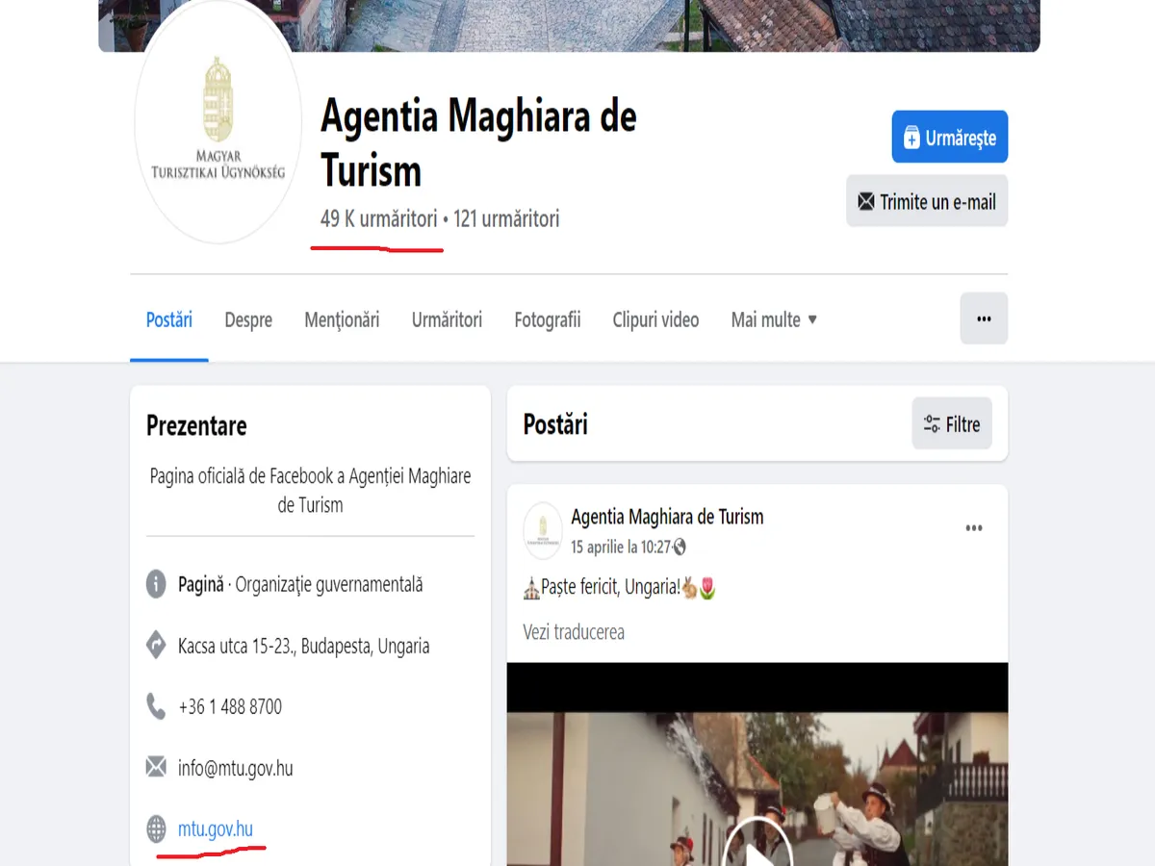Image resolution: width=1155 pixels, height=866 pixels.
Task: Click Trimite un e-mail button
Action: pyautogui.click(x=926, y=201)
